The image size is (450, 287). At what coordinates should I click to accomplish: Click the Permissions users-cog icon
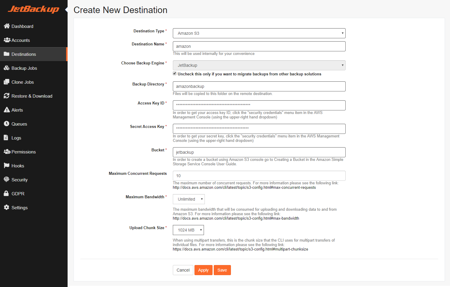tap(7, 152)
